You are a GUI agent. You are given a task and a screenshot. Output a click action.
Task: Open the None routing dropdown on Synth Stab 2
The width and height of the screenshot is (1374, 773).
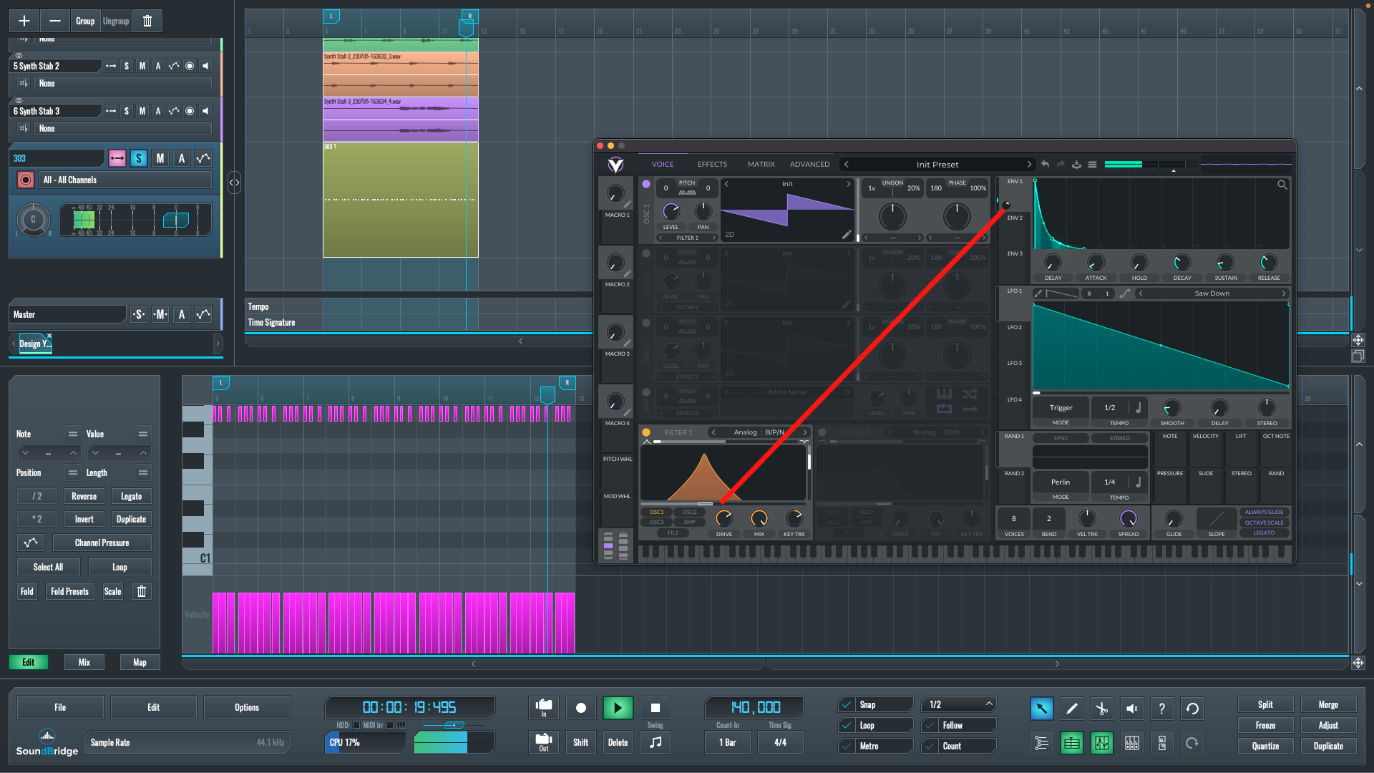click(123, 84)
